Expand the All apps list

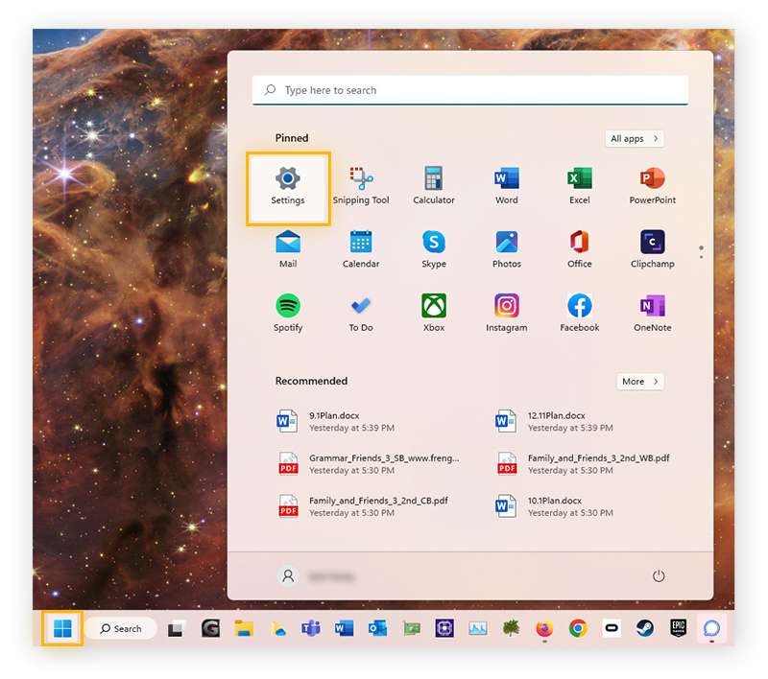[634, 138]
